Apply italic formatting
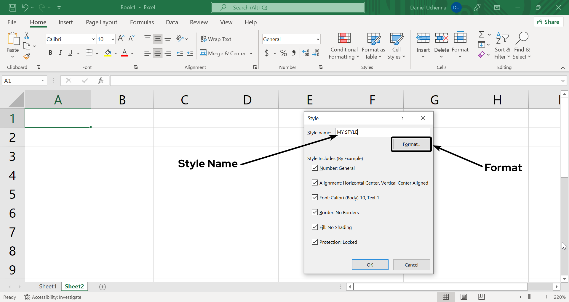 tap(60, 53)
